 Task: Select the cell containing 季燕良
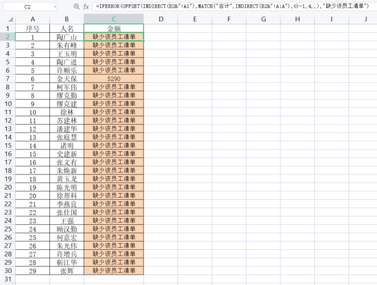pyautogui.click(x=67, y=204)
